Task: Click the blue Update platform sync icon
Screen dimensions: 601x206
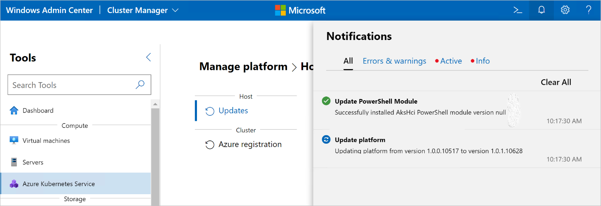Action: point(326,139)
